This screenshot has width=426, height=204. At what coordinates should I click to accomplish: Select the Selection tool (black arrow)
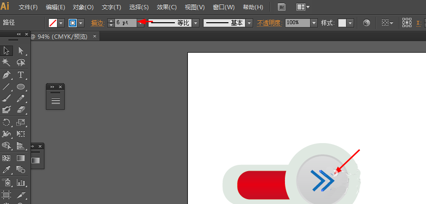[6, 51]
